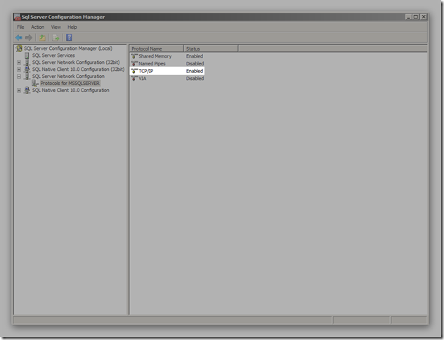Click the TCP/IP protocol icon
The image size is (444, 340).
click(134, 71)
